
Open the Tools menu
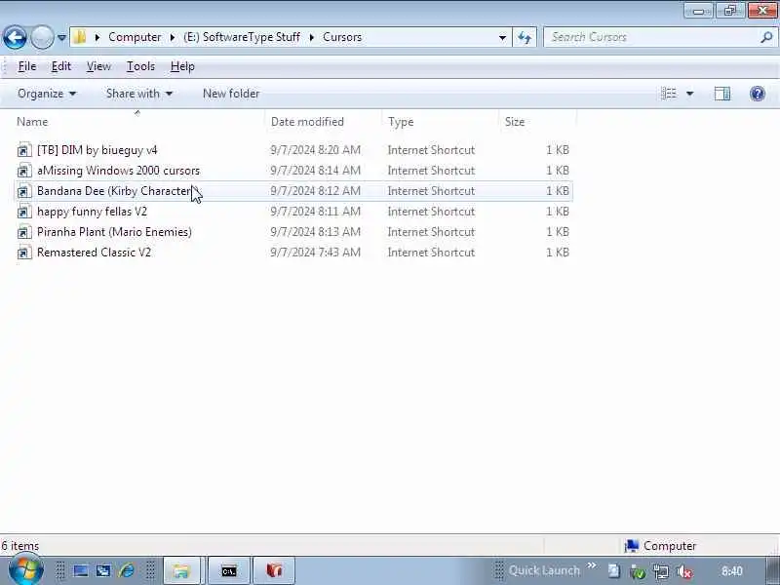pos(140,66)
